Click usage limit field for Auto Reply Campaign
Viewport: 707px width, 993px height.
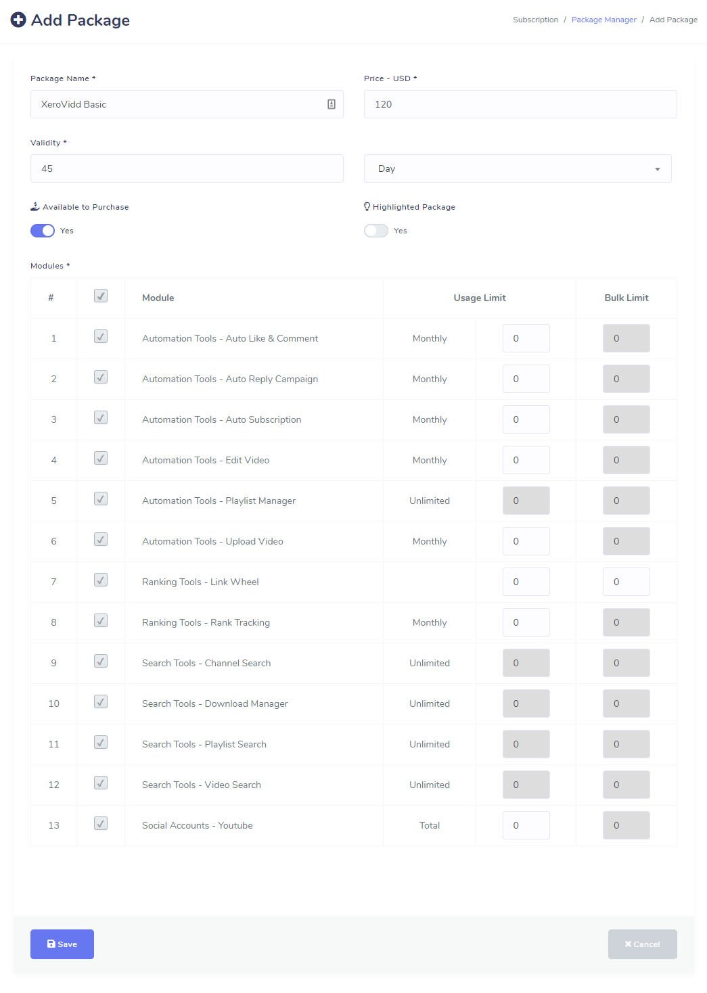(x=526, y=379)
